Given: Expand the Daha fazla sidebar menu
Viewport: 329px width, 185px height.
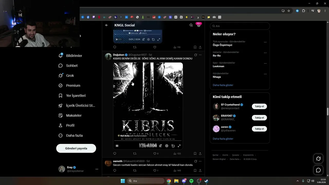Looking at the screenshot, I should pos(71,135).
